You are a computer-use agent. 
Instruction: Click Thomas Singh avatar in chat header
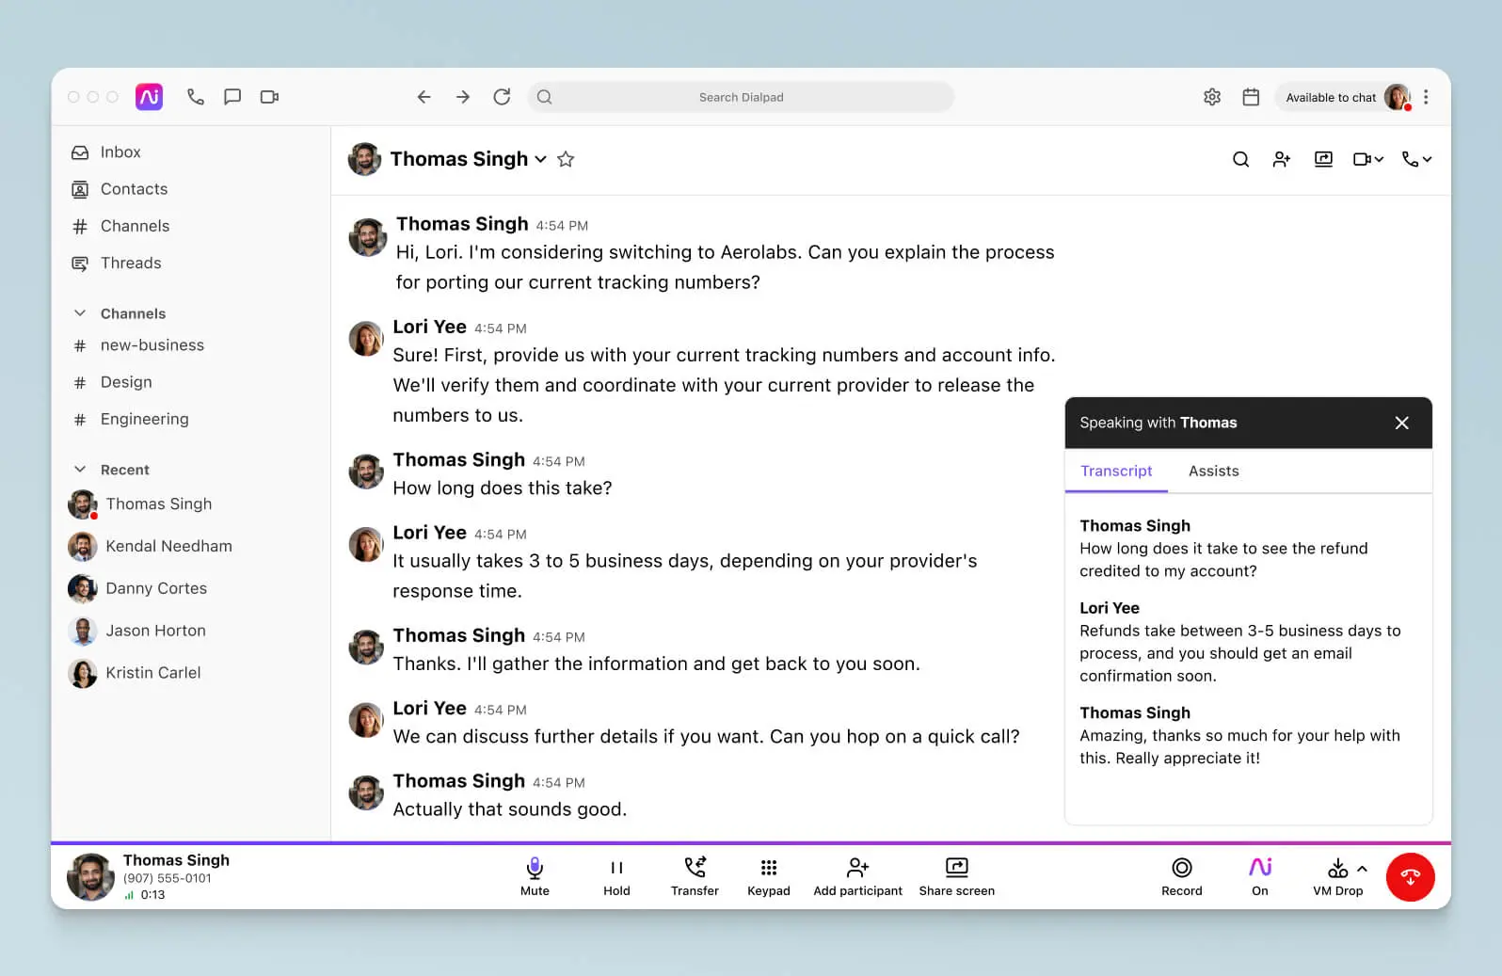tap(364, 159)
